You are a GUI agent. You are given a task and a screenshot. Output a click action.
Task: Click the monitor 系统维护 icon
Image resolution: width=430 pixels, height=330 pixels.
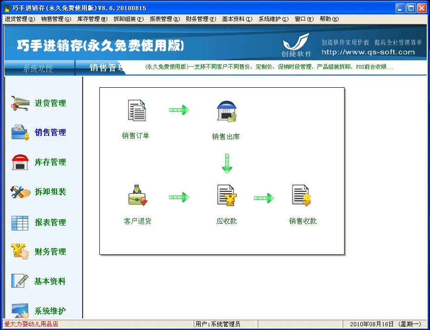(x=20, y=310)
